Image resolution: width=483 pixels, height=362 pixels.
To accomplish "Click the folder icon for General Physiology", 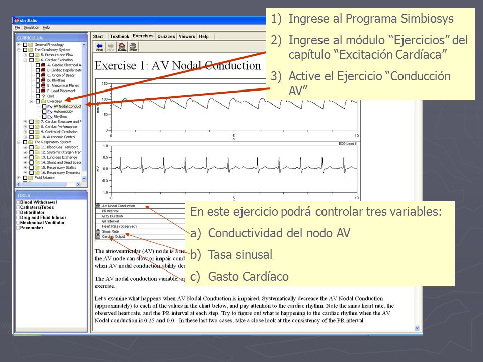I will click(x=31, y=45).
